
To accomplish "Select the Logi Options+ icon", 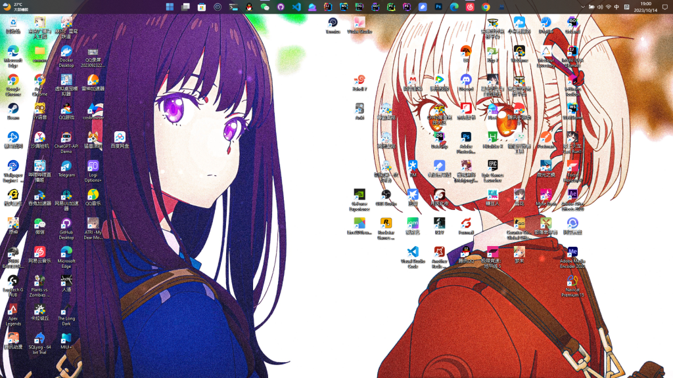I will click(93, 167).
